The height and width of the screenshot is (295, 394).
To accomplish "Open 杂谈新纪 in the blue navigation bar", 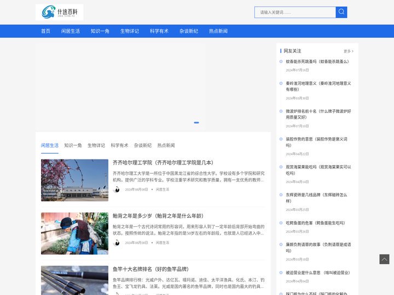I will pos(189,31).
